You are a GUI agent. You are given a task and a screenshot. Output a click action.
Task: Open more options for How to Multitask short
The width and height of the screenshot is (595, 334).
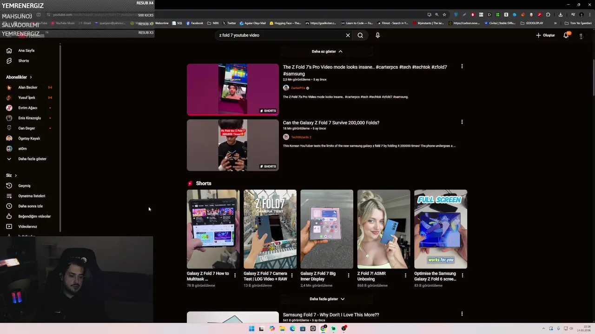click(x=235, y=276)
